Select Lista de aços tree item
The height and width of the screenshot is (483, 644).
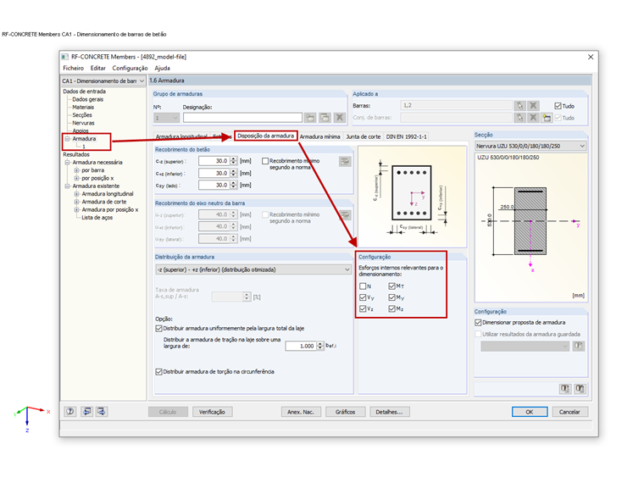coord(97,217)
